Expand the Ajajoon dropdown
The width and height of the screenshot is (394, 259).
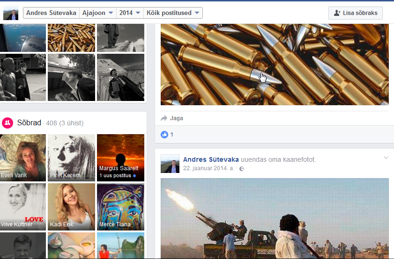click(98, 13)
